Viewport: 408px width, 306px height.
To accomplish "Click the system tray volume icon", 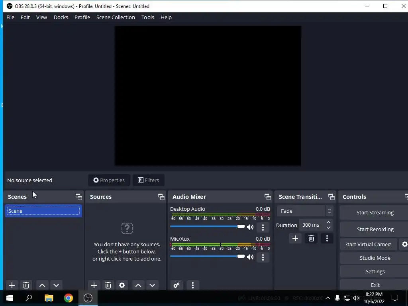I will [x=356, y=298].
